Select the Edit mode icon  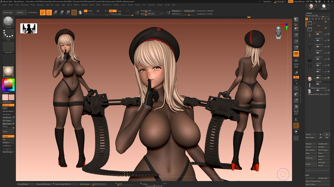(x=43, y=12)
